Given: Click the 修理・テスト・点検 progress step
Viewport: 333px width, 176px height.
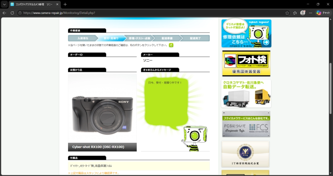Looking at the screenshot, I should point(139,38).
